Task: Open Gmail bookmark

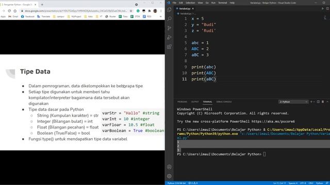Action: click(x=13, y=16)
